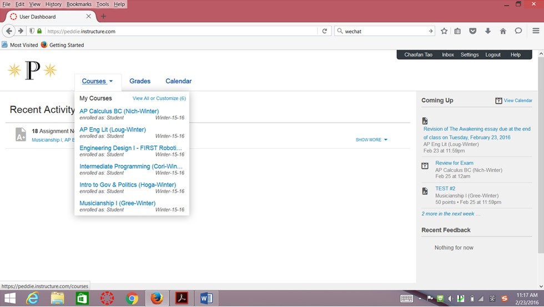Open Review for Exam event
The height and width of the screenshot is (307, 544).
(x=454, y=163)
